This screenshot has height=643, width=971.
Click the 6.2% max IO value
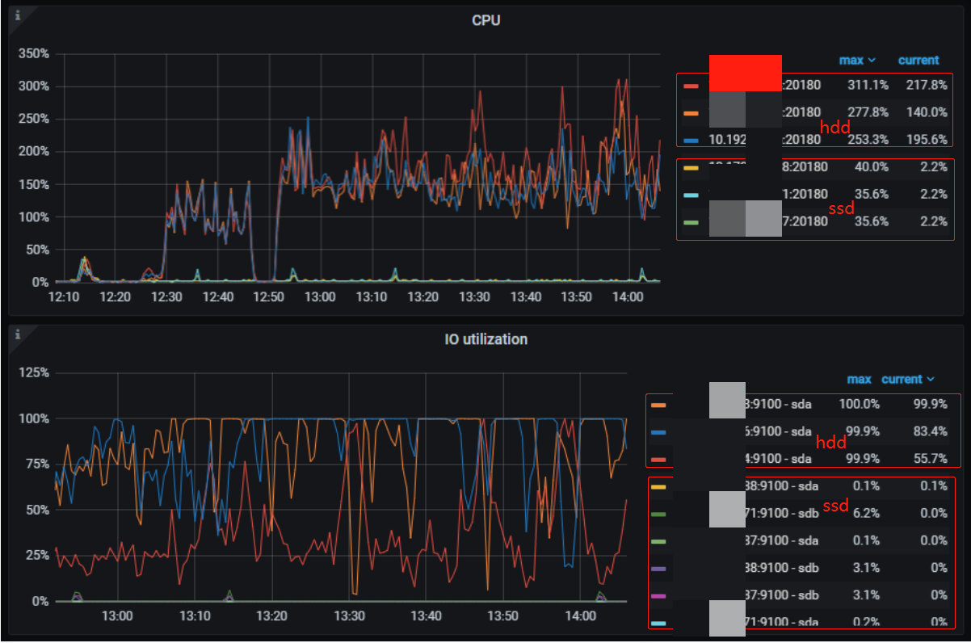pos(865,514)
